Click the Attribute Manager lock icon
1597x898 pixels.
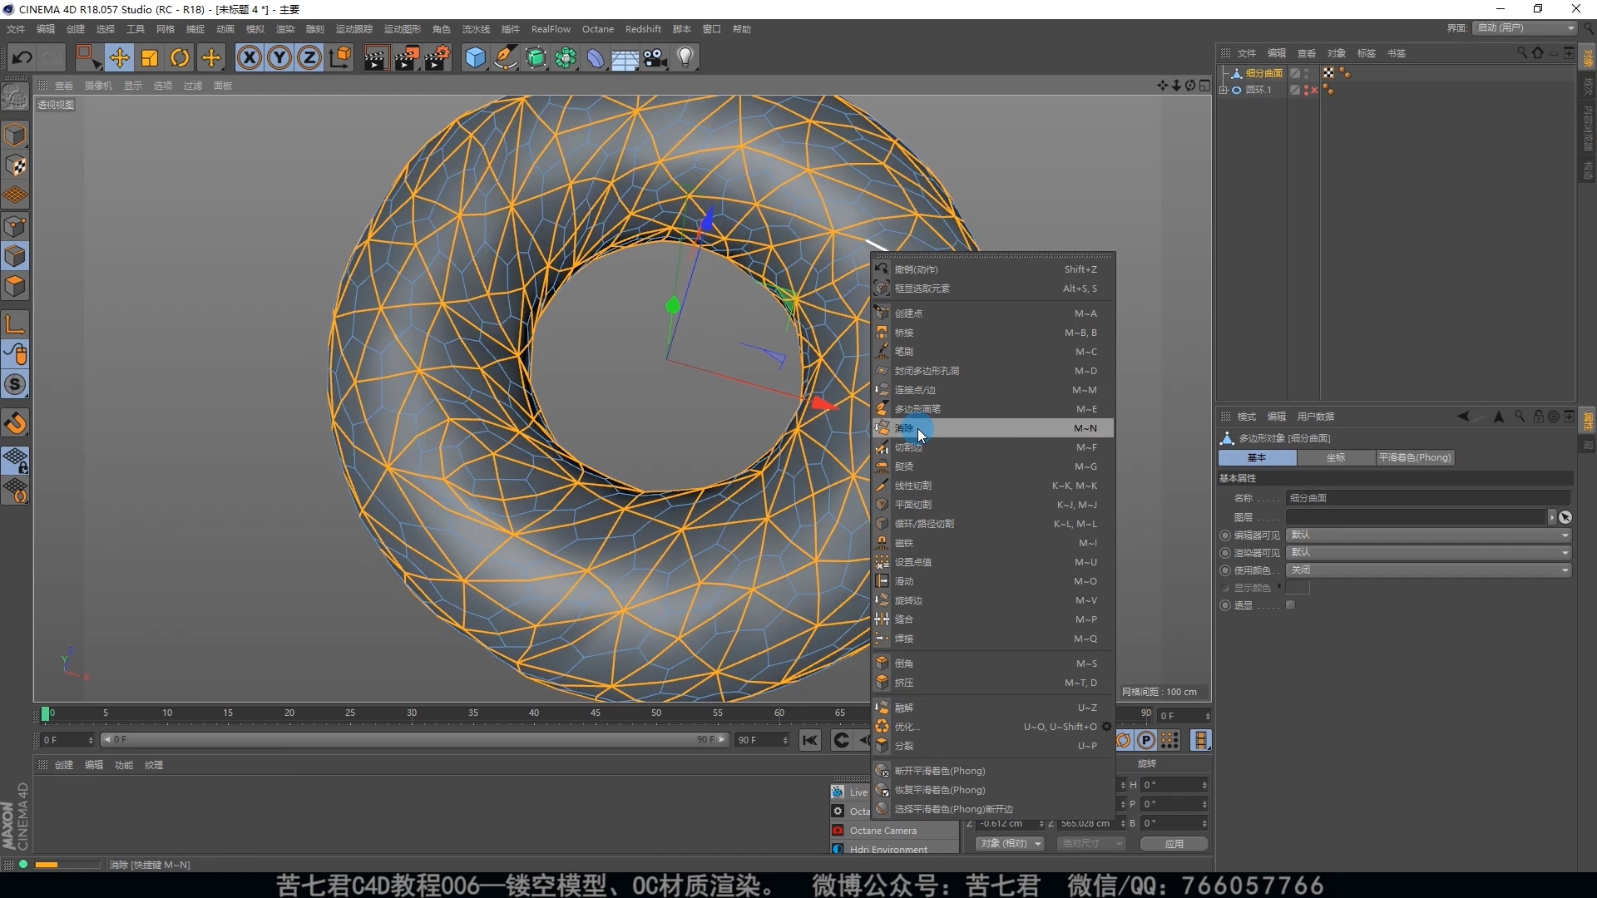pyautogui.click(x=1538, y=417)
